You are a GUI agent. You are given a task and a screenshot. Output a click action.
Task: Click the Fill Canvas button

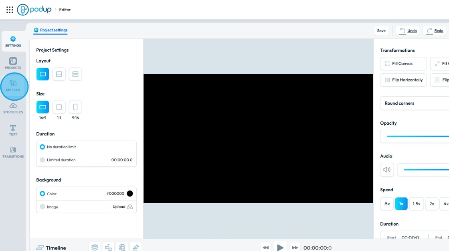[x=403, y=64]
